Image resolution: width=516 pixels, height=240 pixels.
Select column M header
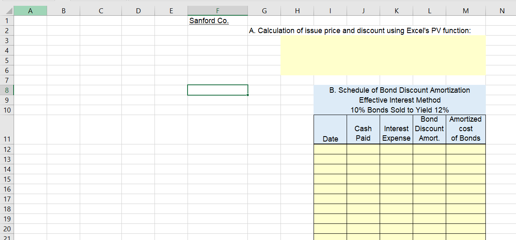pyautogui.click(x=466, y=11)
